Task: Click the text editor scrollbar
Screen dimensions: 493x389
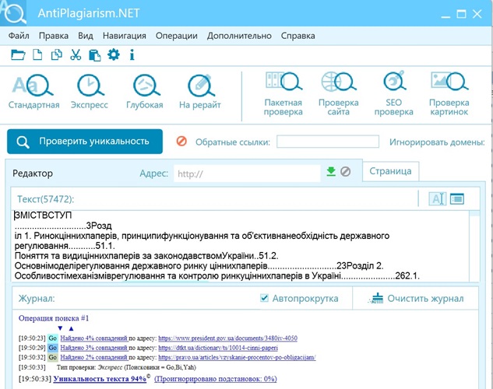Action: click(474, 246)
